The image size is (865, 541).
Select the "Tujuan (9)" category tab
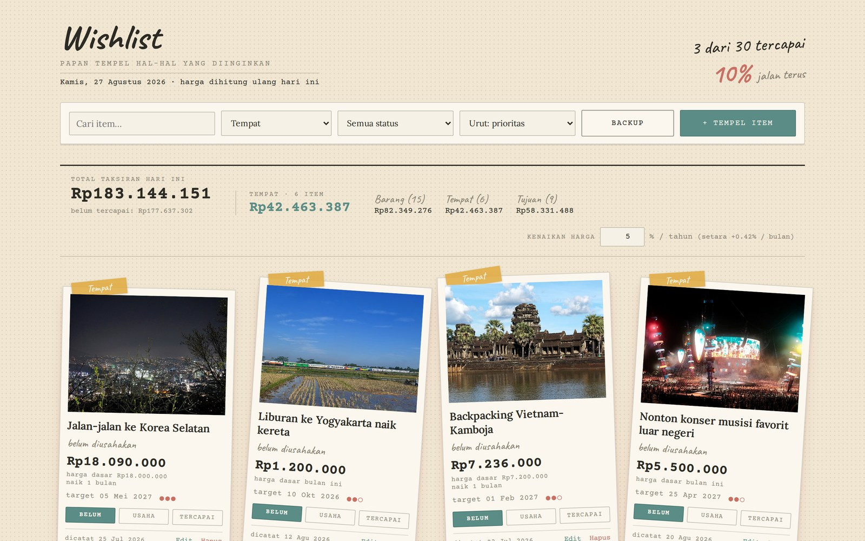(x=544, y=204)
